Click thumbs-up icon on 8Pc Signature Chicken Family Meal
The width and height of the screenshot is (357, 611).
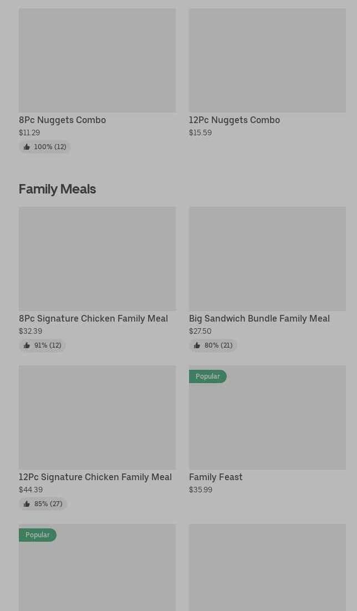point(27,345)
